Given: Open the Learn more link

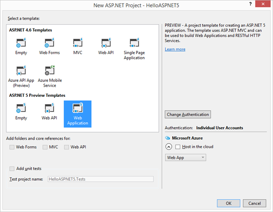Looking at the screenshot, I should tap(175, 49).
